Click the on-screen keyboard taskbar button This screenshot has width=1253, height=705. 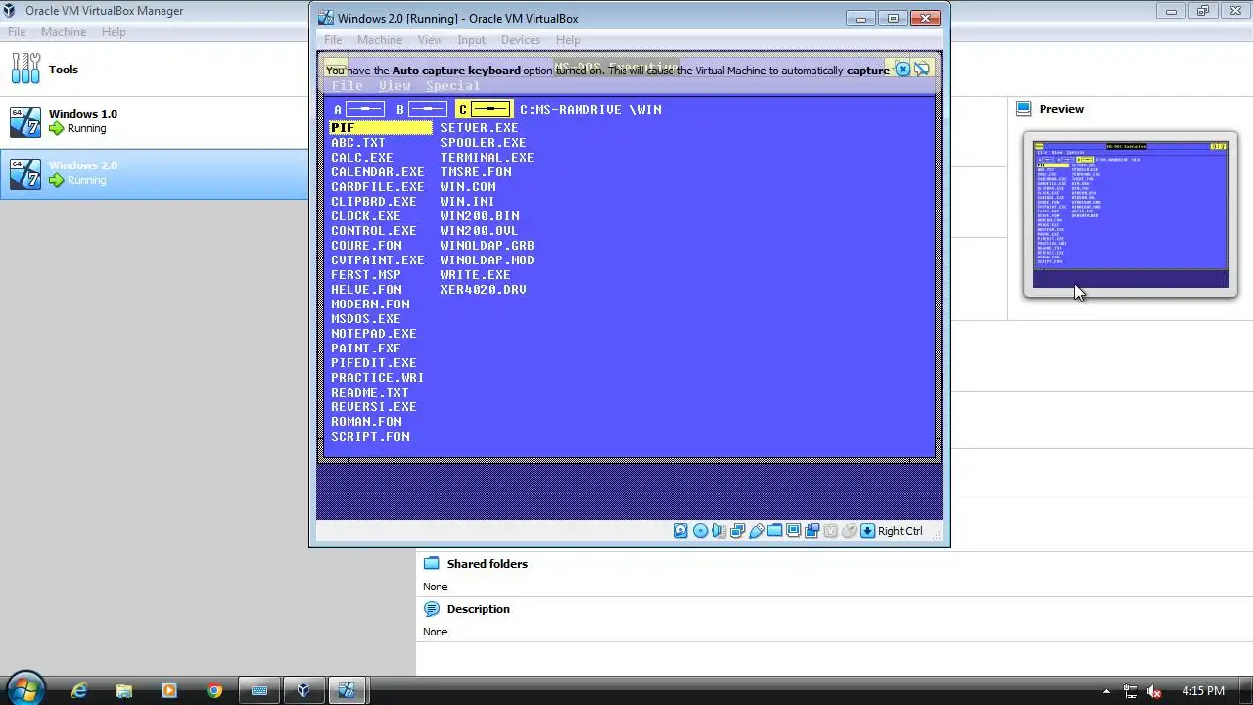[x=259, y=690]
